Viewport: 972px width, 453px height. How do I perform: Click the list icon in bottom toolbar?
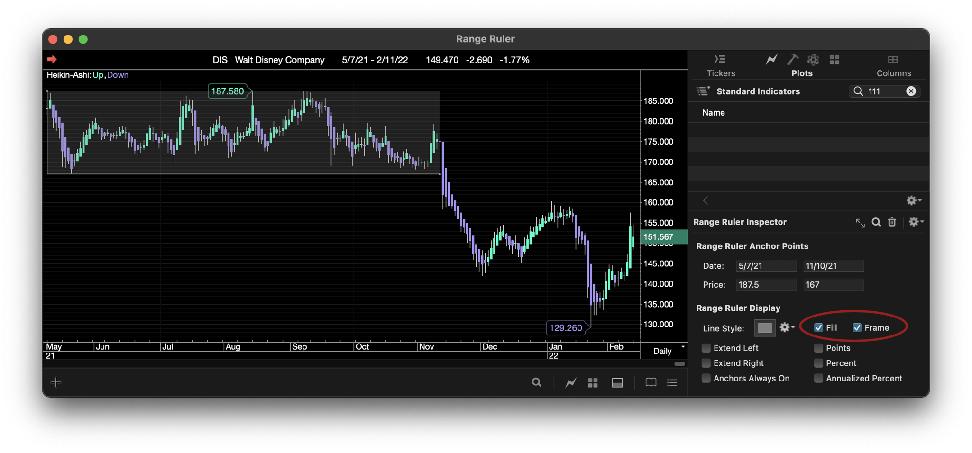coord(672,382)
